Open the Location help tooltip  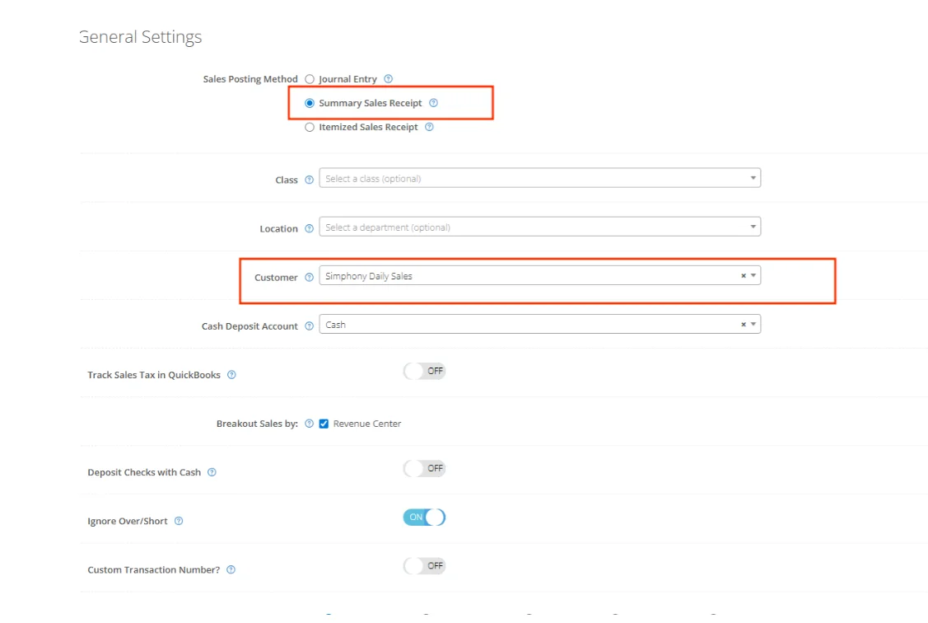[309, 228]
